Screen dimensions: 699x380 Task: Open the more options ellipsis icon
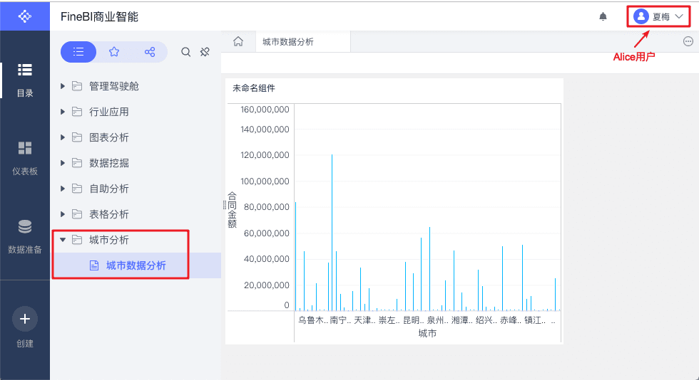tap(688, 41)
